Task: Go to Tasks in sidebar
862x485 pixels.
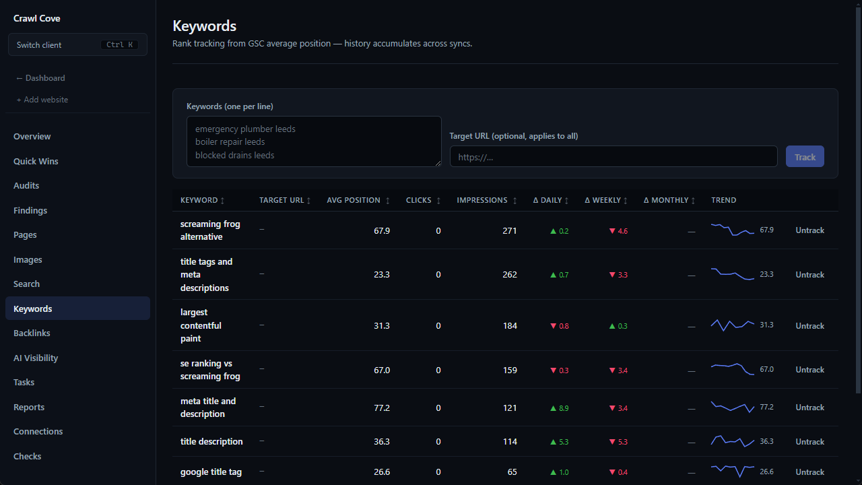Action: click(77, 383)
